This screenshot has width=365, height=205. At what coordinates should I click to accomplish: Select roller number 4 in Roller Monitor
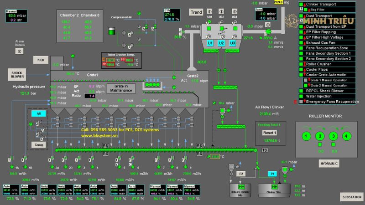pyautogui.click(x=347, y=136)
